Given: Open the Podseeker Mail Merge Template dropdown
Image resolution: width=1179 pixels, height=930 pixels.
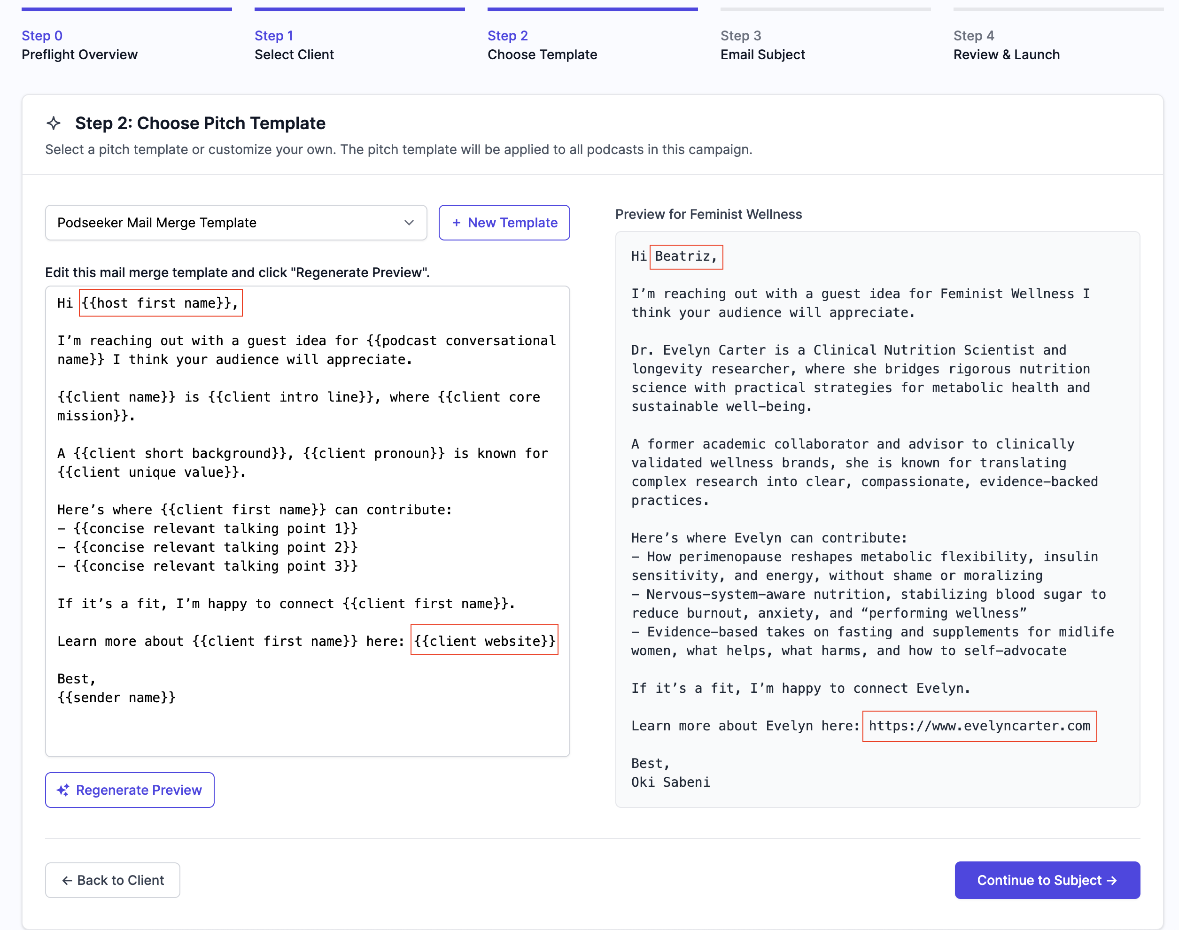Looking at the screenshot, I should click(236, 223).
